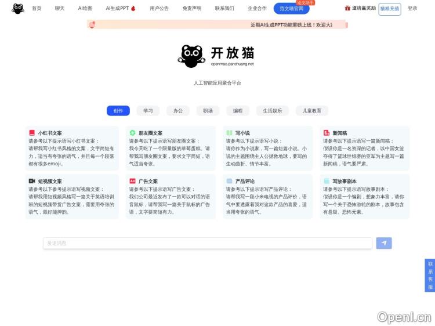Select the 儿童教育 category tab
Viewport: 435px width, 326px height.
(312, 111)
